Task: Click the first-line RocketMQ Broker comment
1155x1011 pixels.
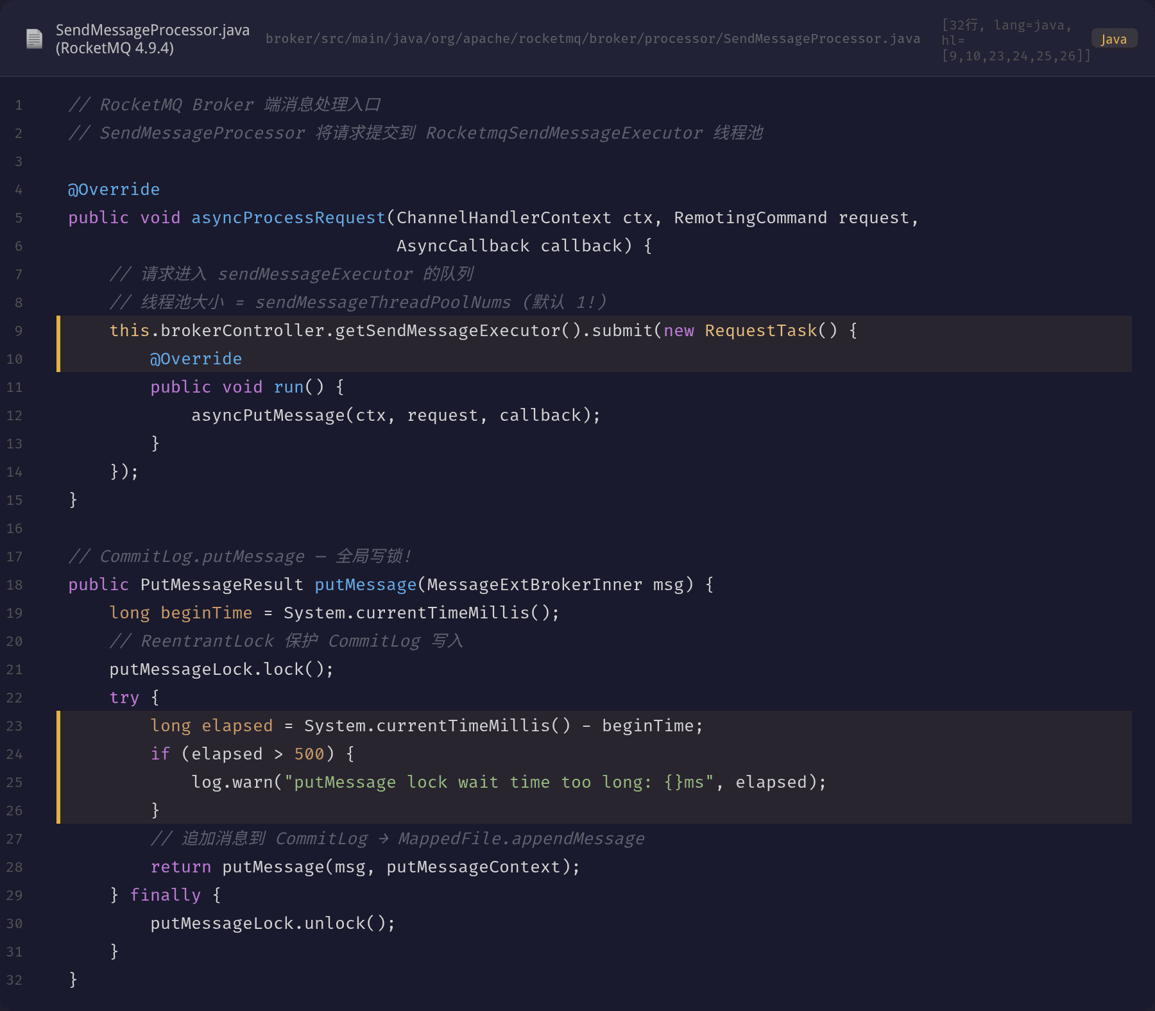Action: click(225, 105)
